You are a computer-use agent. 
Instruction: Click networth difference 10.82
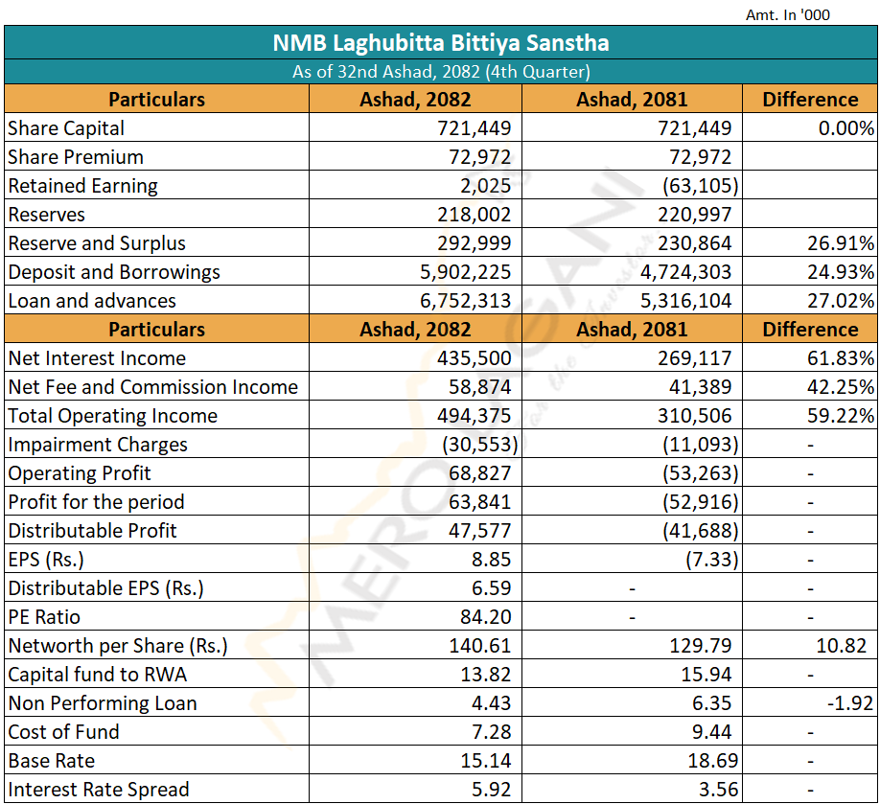842,646
